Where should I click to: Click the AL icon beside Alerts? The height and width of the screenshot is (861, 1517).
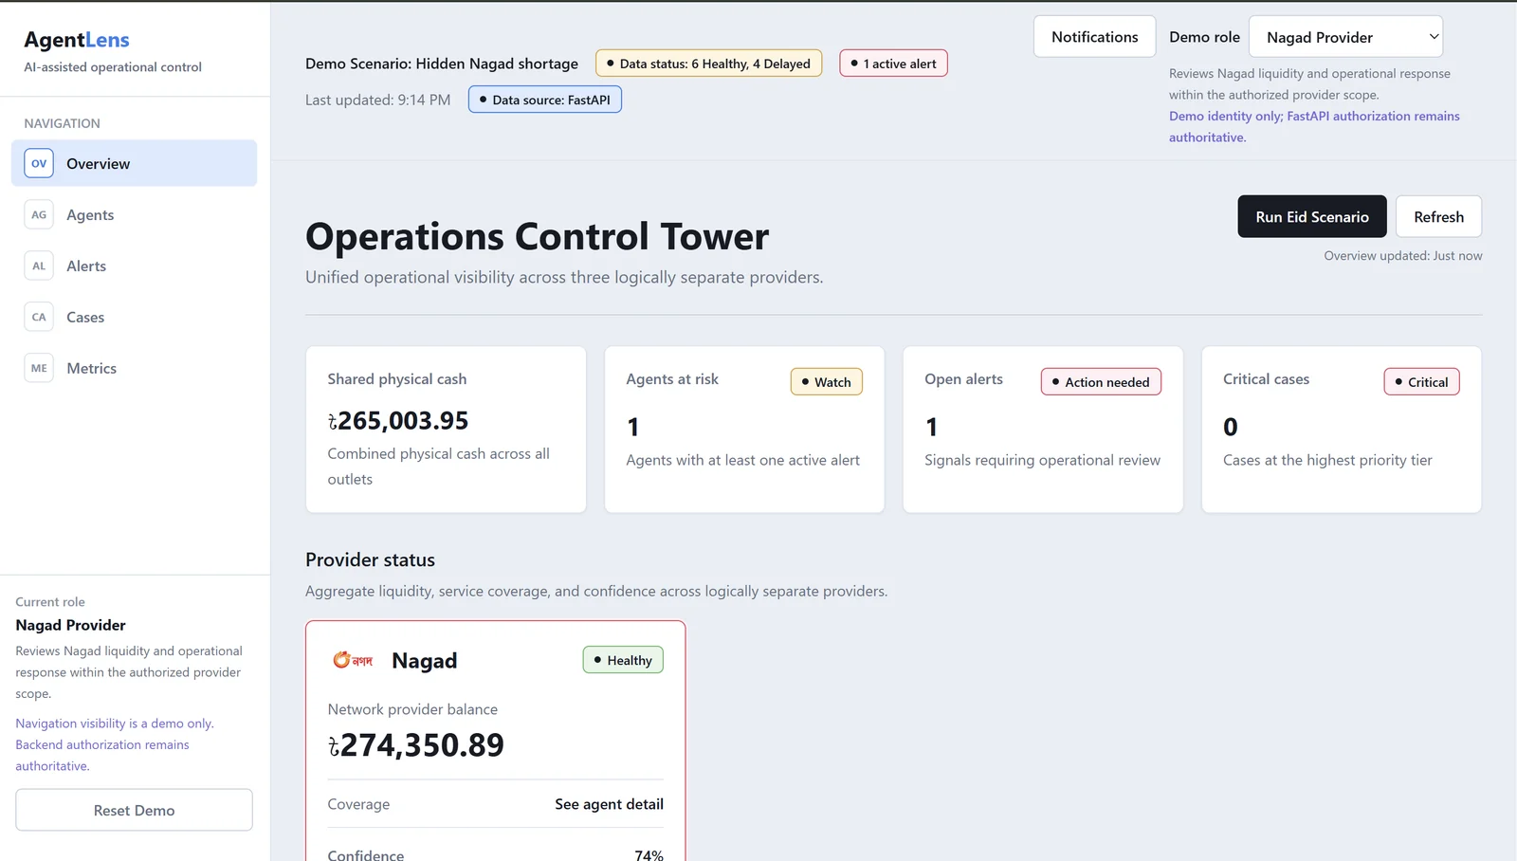pyautogui.click(x=39, y=266)
